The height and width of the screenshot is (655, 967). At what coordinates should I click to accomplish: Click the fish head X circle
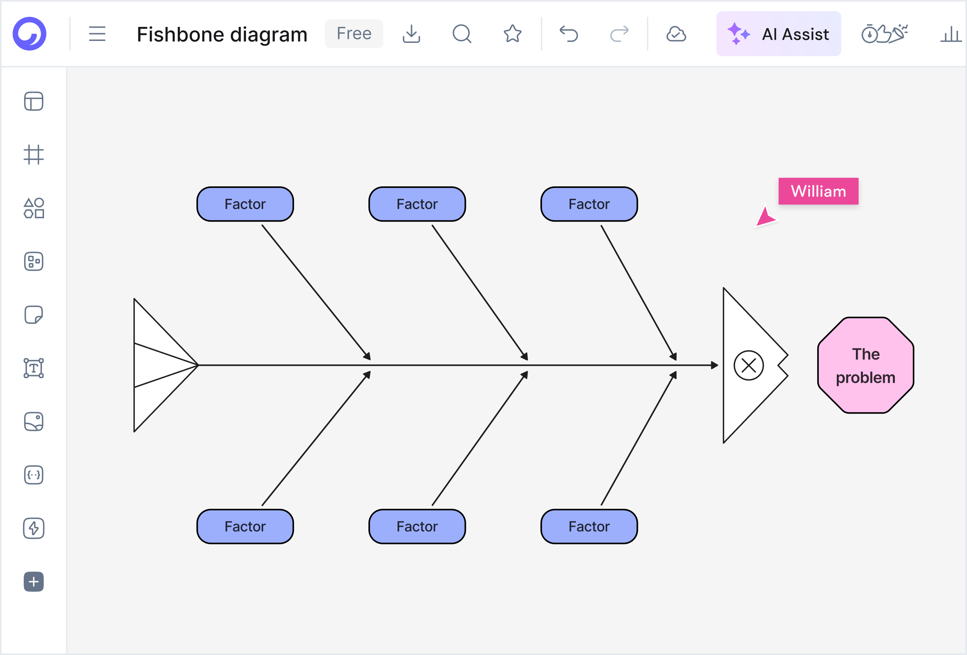[x=749, y=365]
